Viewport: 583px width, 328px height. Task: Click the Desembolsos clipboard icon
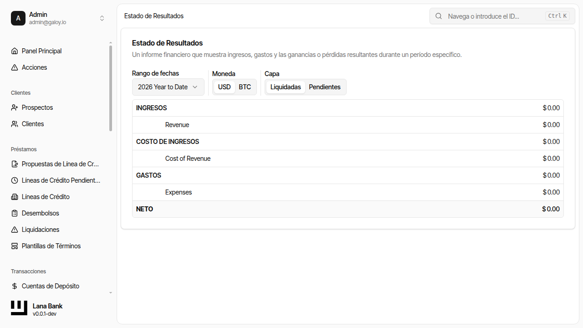point(15,213)
